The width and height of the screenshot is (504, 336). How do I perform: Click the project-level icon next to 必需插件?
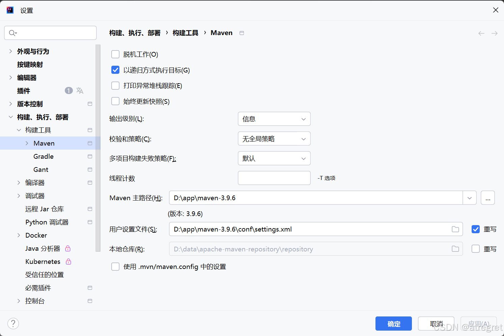(90, 288)
